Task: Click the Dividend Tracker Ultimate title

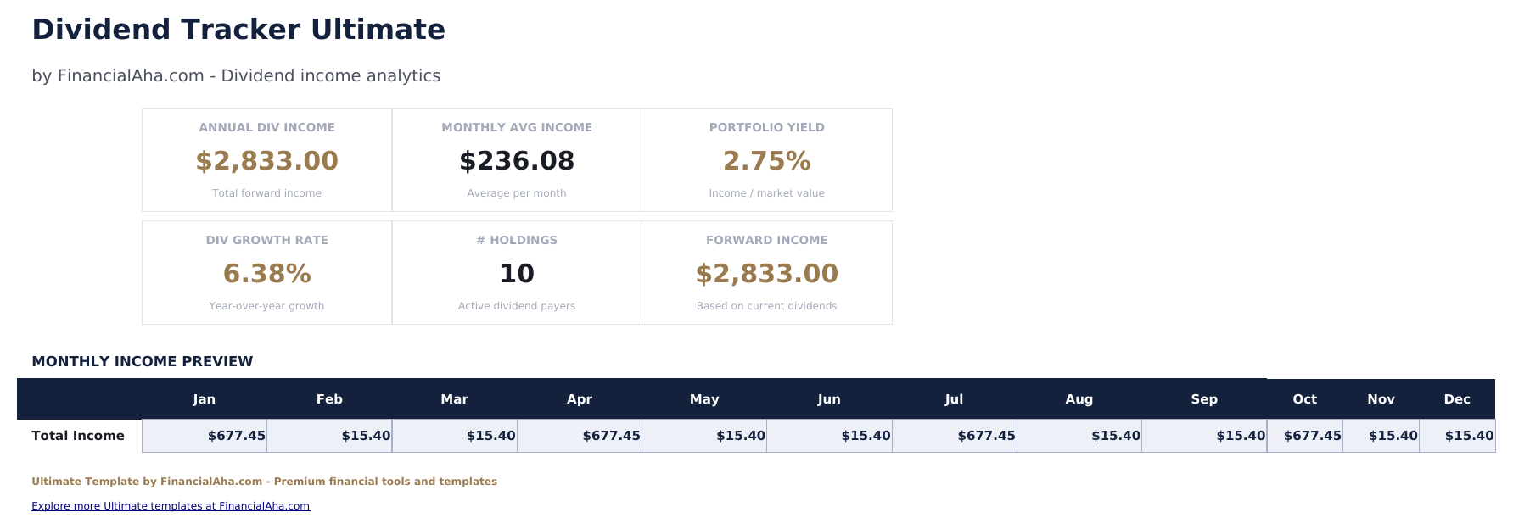Action: (x=238, y=30)
